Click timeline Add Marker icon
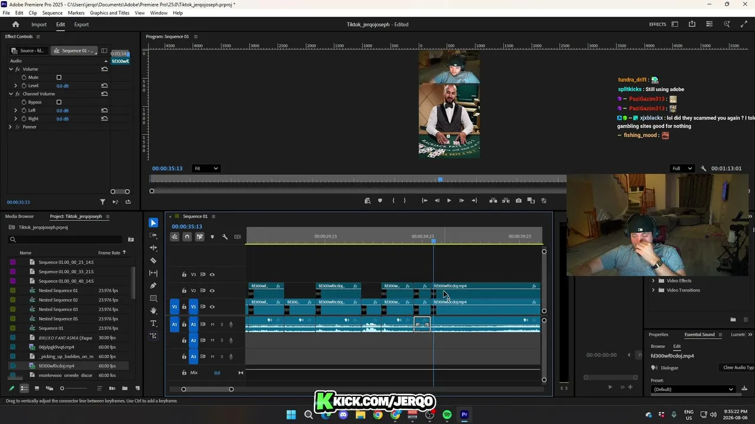The height and width of the screenshot is (424, 755). click(212, 237)
